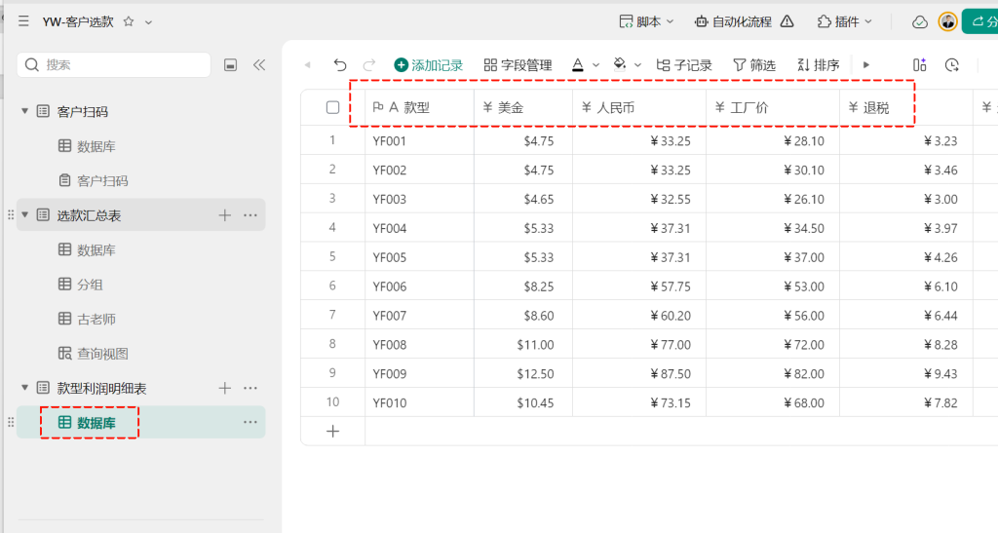Click the 美金 column header

pos(523,107)
